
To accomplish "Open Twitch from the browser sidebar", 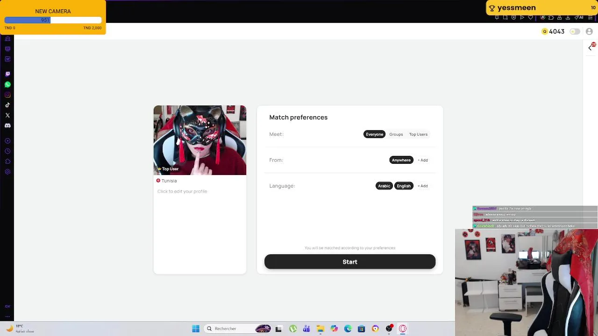I will pos(7,74).
